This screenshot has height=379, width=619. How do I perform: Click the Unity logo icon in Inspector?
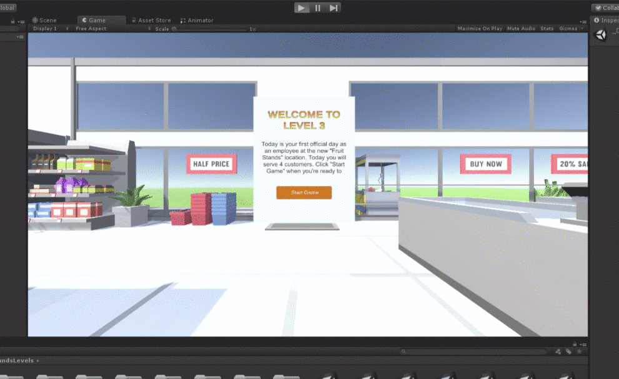point(600,35)
